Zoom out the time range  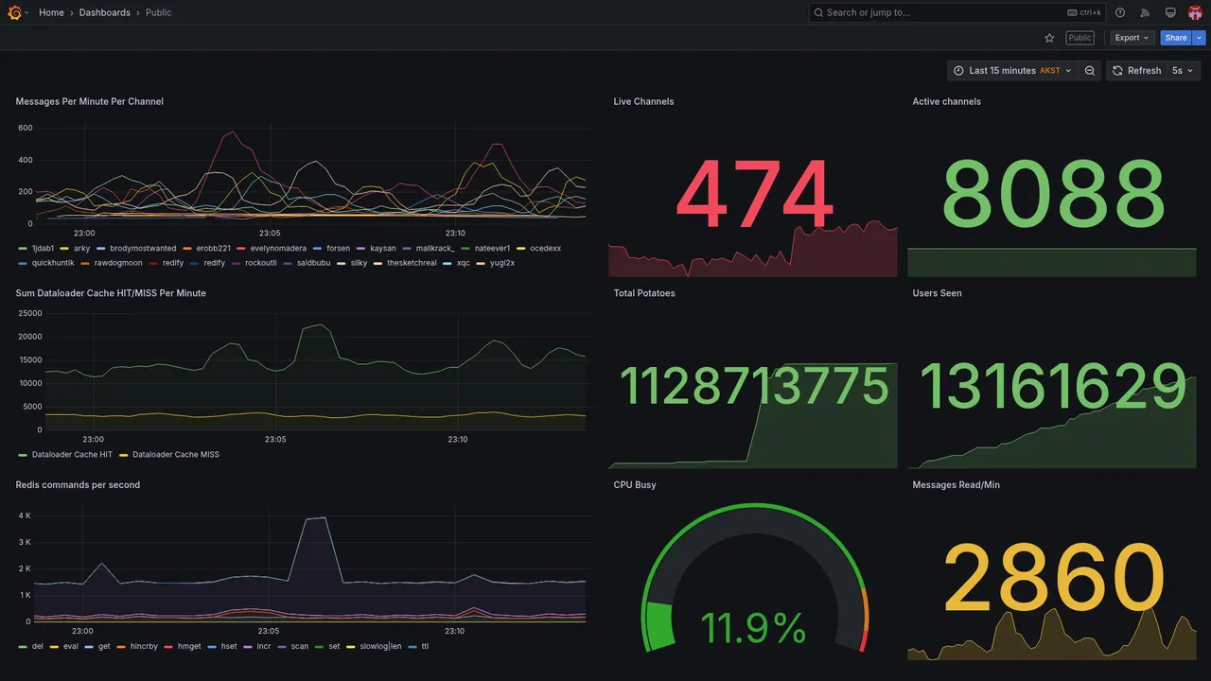(x=1090, y=71)
